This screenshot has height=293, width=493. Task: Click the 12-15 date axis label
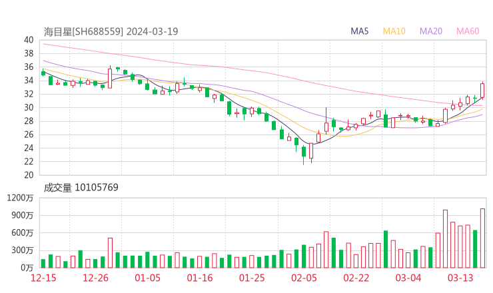click(43, 278)
